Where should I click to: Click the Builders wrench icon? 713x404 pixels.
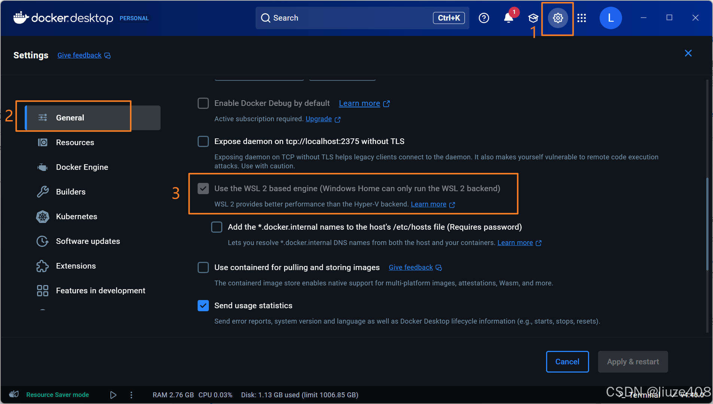43,192
